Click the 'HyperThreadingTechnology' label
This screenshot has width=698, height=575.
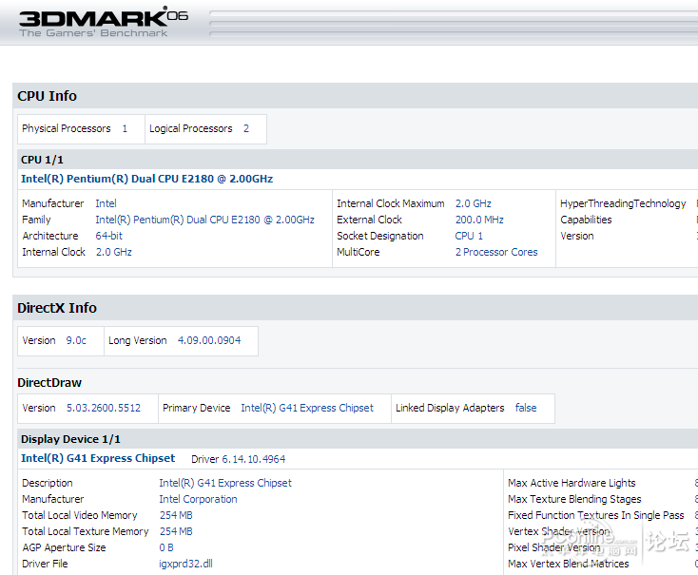pos(623,203)
